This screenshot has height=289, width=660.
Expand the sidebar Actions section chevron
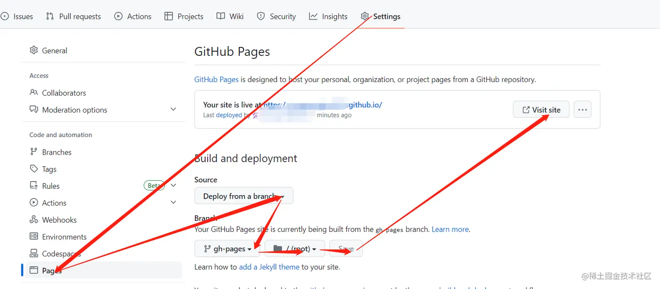[x=173, y=203]
